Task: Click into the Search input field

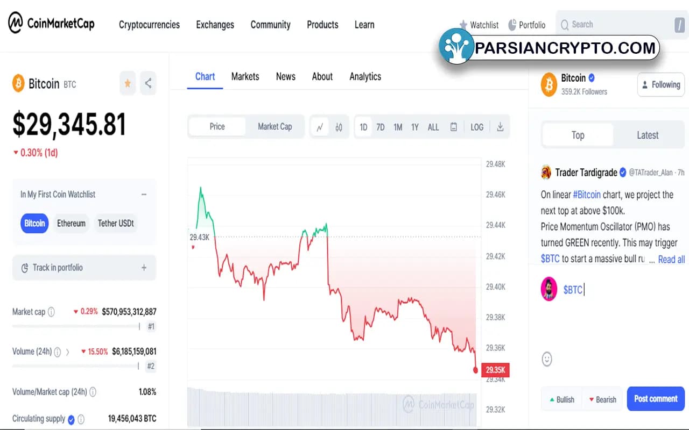Action: (x=614, y=25)
